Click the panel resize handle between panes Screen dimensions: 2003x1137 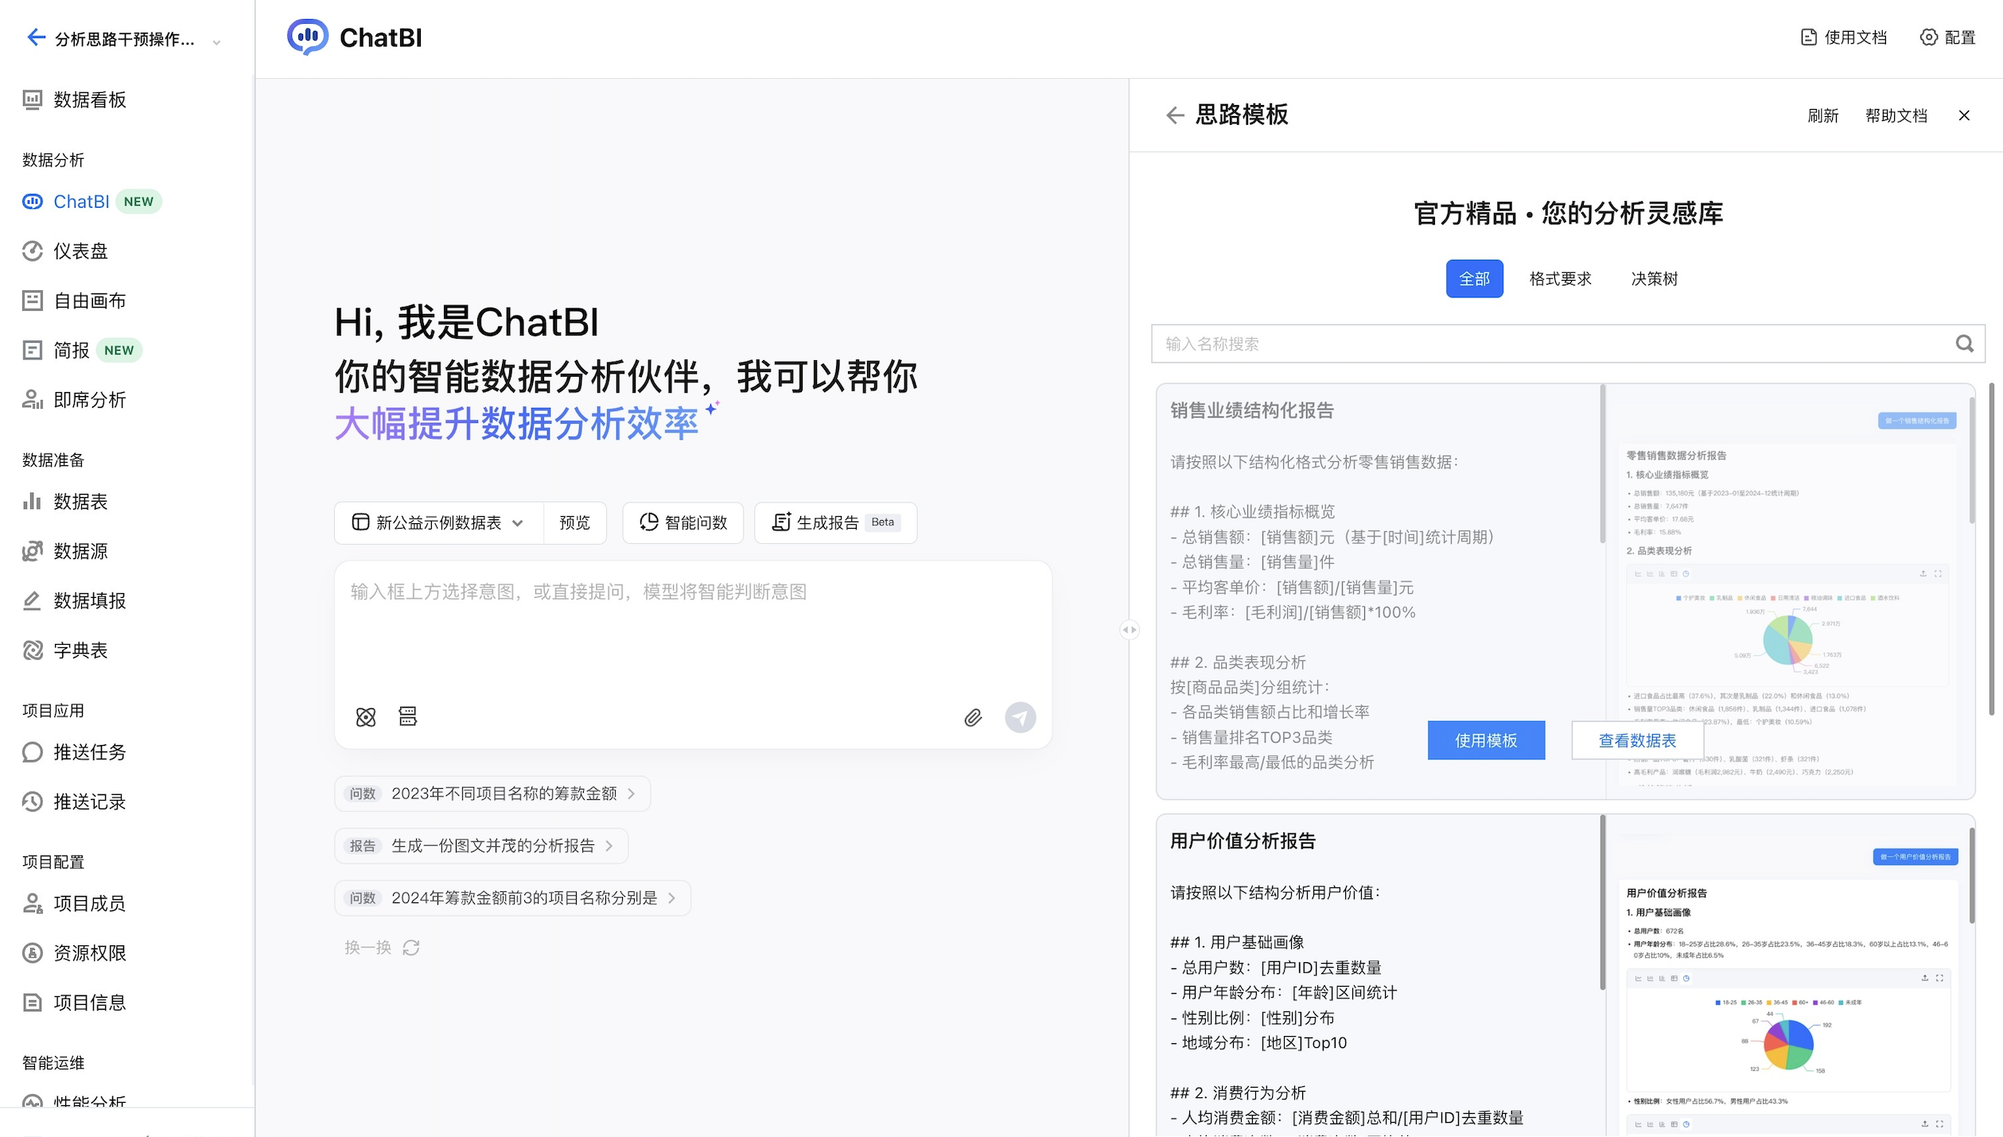pos(1129,630)
